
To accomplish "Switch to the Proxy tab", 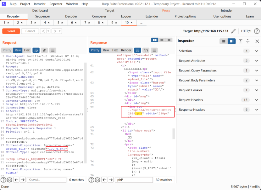I will (x=166, y=10).
